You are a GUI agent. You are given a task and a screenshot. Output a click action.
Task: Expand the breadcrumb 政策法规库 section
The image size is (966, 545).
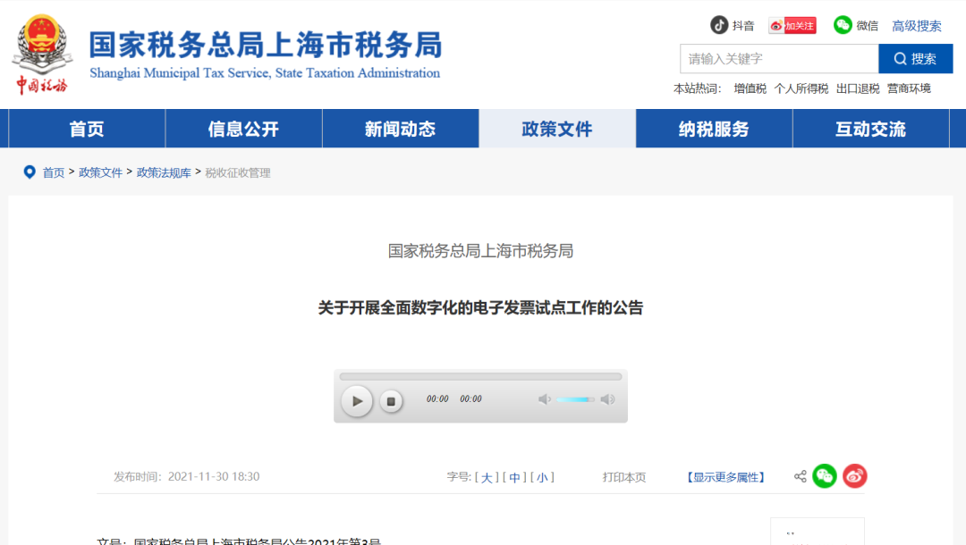pos(164,172)
